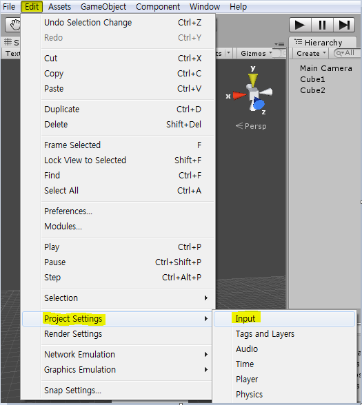Choose Cut from the Edit menu
This screenshot has width=362, height=405.
coord(119,59)
